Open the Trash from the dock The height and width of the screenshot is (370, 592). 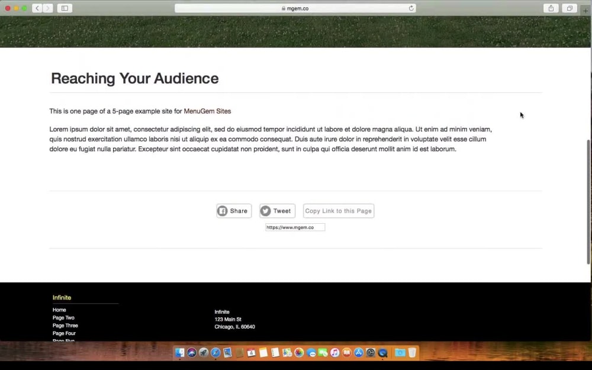click(x=412, y=353)
